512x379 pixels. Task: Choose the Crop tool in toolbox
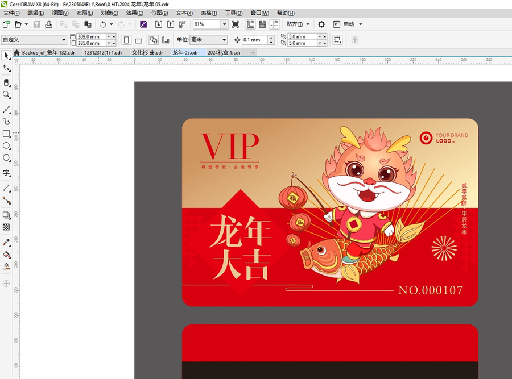point(6,82)
